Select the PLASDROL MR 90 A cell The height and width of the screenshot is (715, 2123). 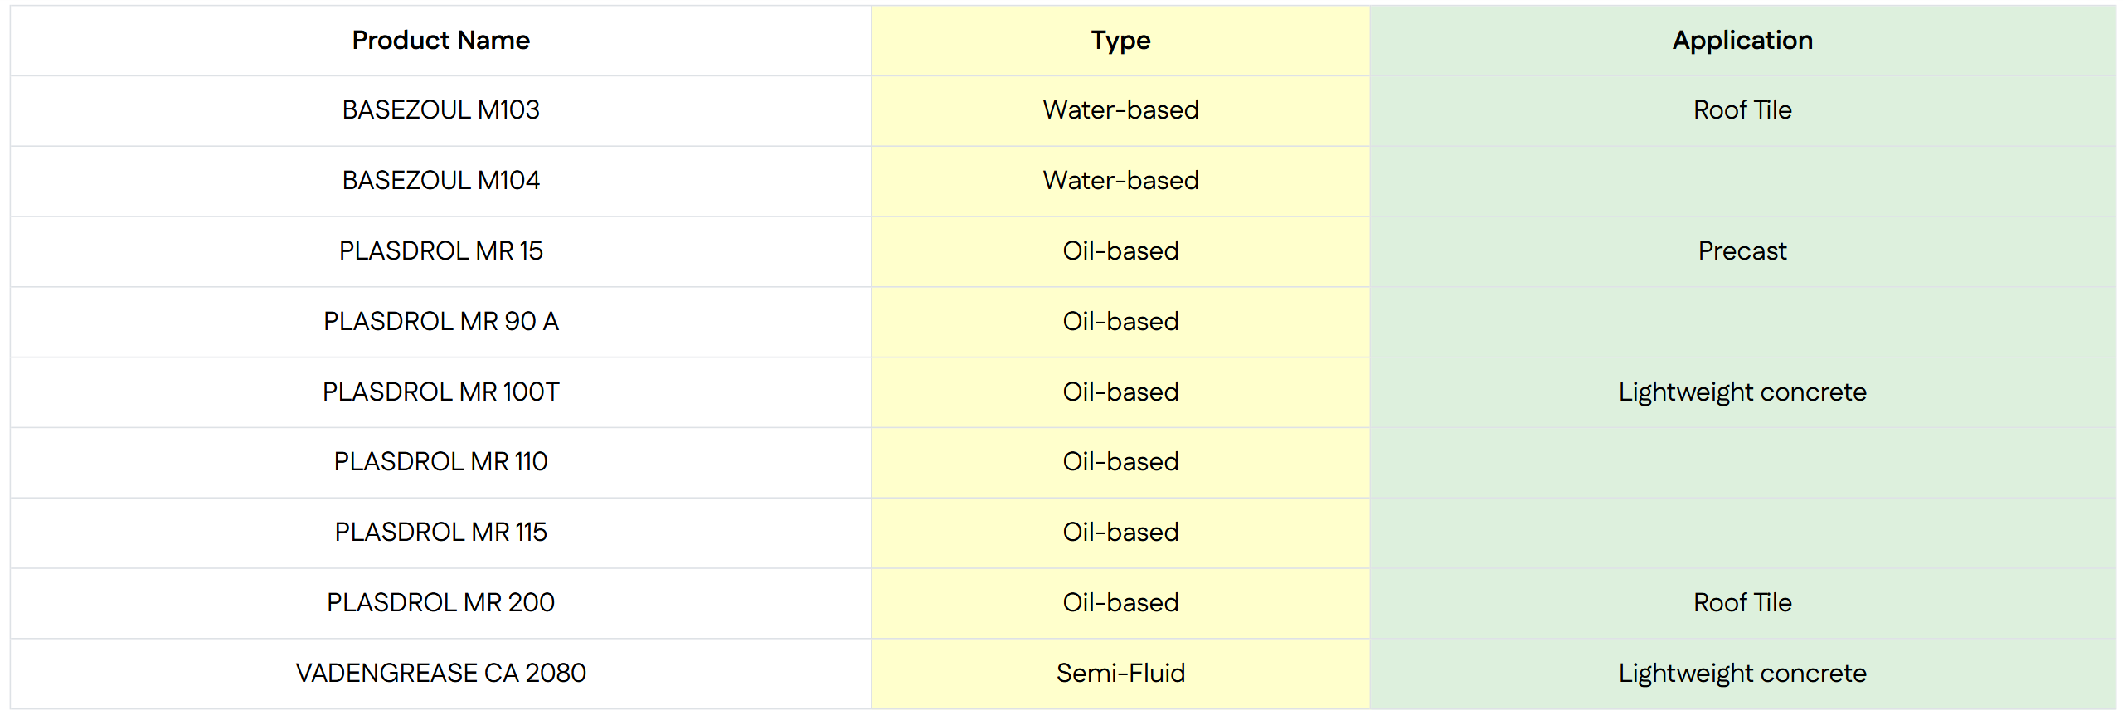click(x=440, y=321)
